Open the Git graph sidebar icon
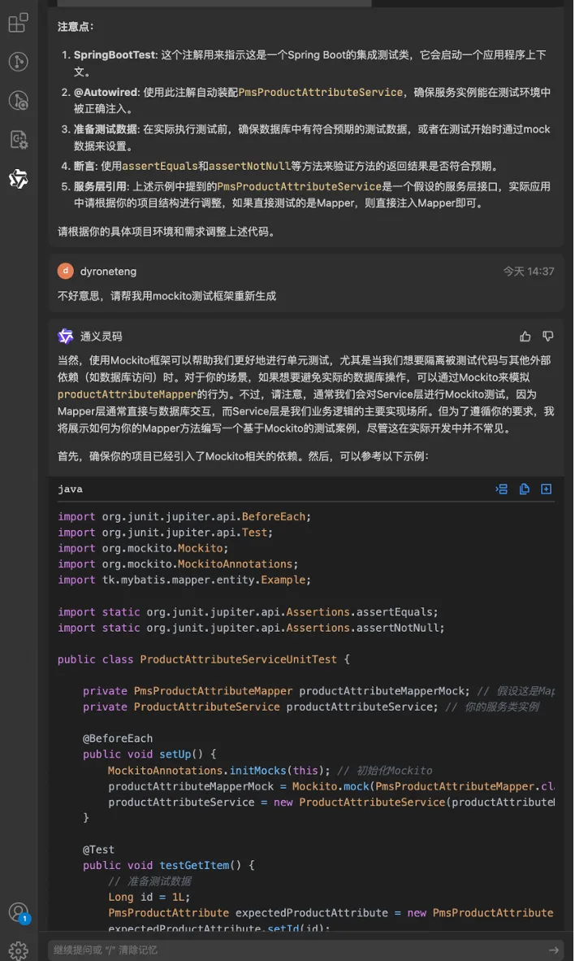 [19, 61]
